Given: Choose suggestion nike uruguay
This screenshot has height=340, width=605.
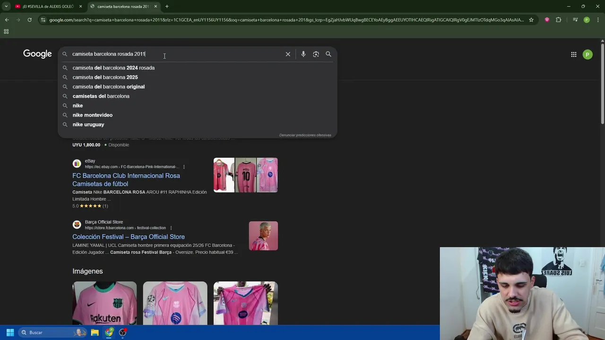Looking at the screenshot, I should [88, 124].
